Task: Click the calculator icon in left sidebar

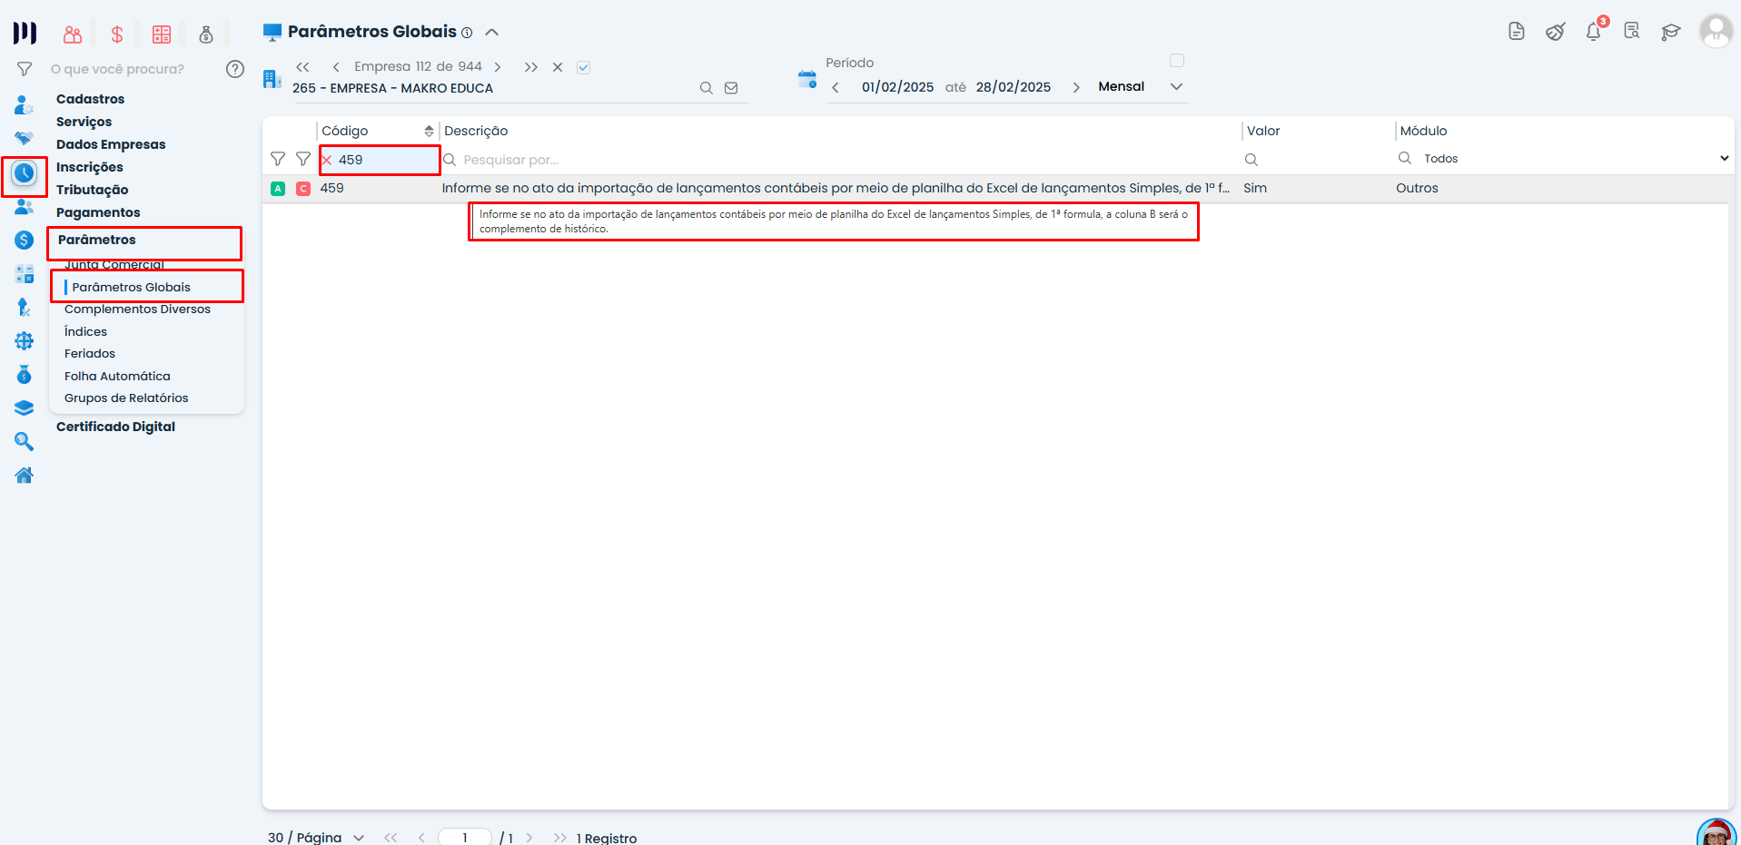Action: point(24,273)
